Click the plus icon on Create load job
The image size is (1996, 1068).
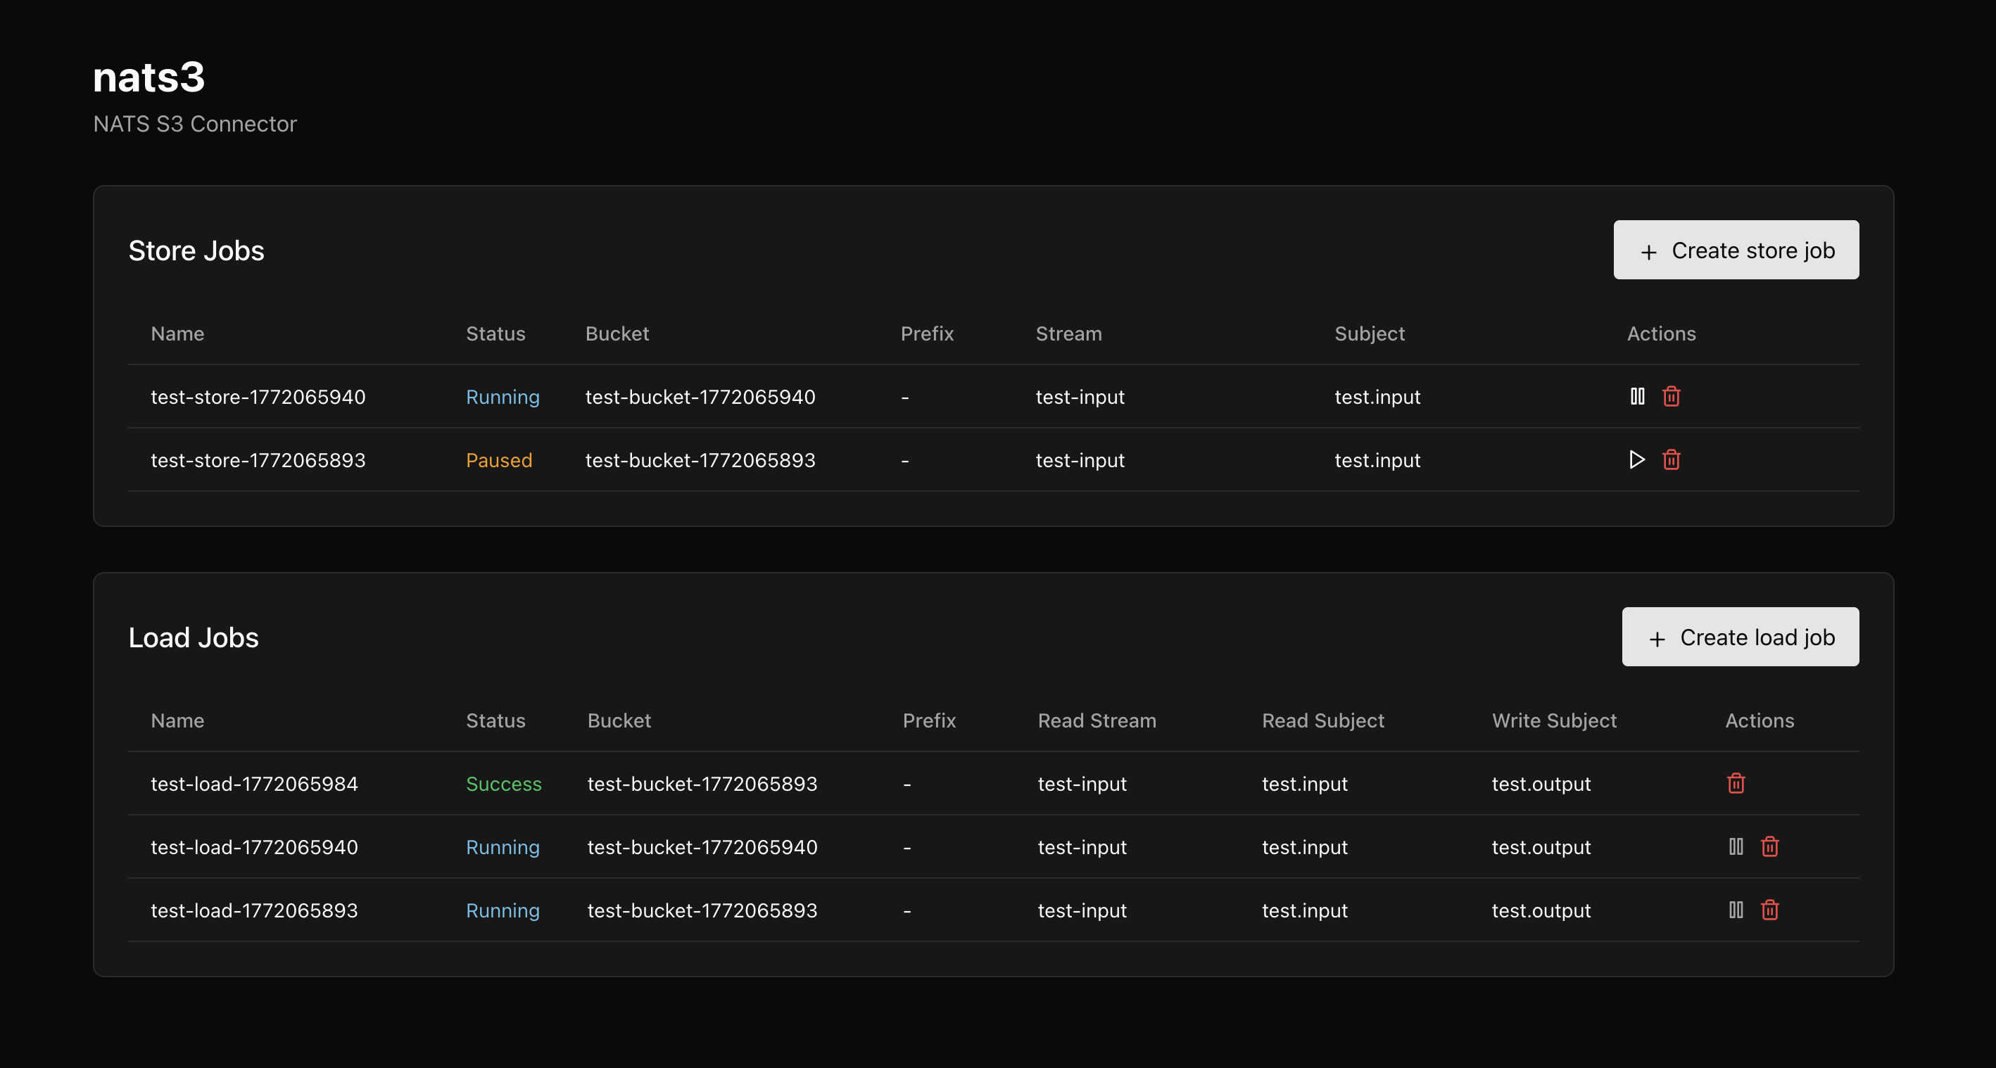1658,637
